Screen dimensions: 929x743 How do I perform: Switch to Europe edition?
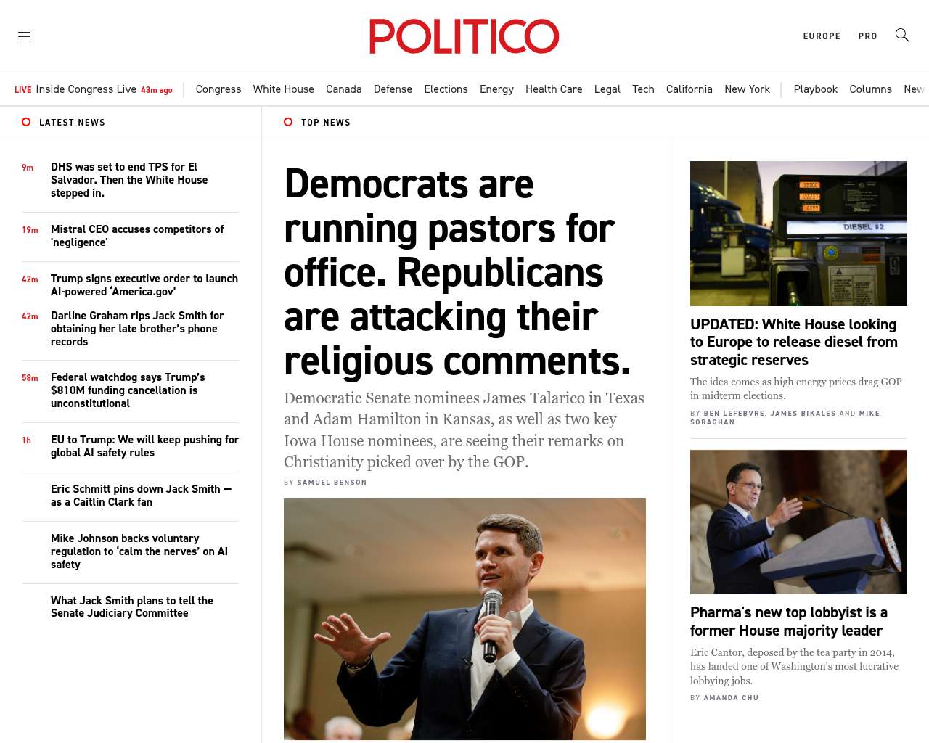click(822, 36)
